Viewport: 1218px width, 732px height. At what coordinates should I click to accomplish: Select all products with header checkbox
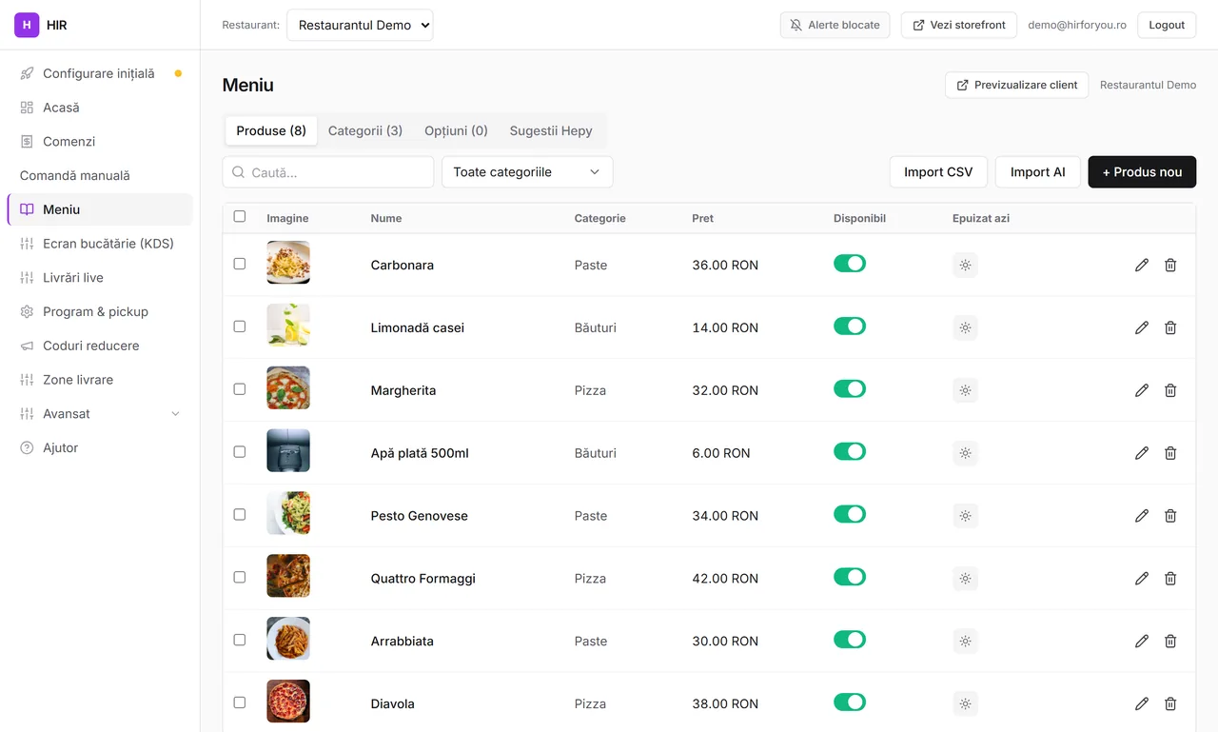coord(240,217)
